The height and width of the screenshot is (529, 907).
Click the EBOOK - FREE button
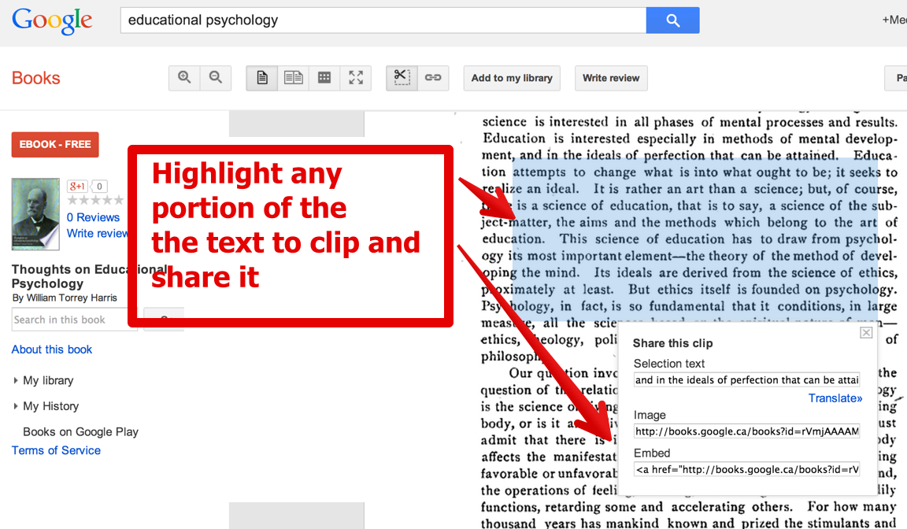[55, 145]
